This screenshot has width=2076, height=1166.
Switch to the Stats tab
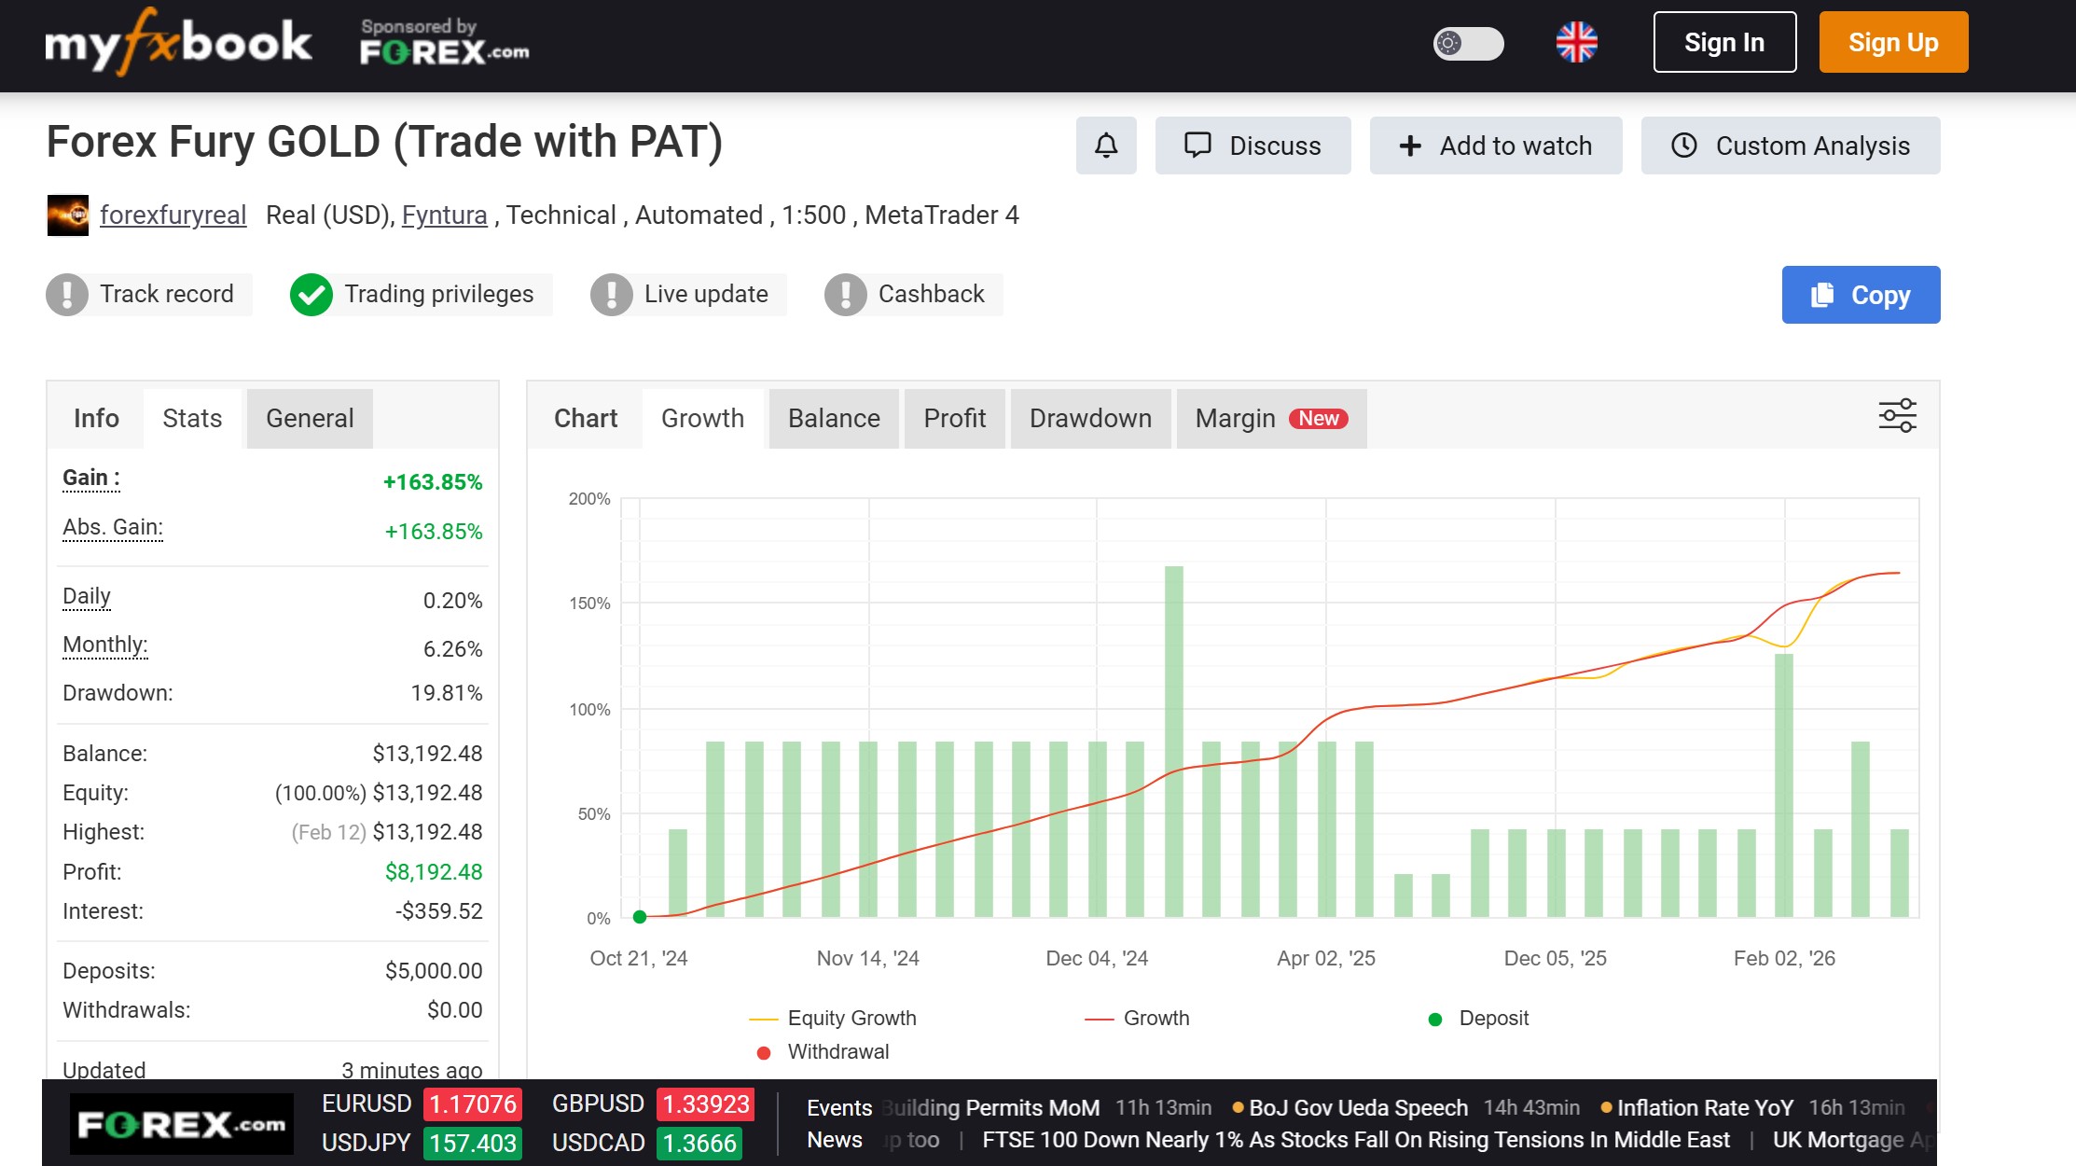click(192, 419)
